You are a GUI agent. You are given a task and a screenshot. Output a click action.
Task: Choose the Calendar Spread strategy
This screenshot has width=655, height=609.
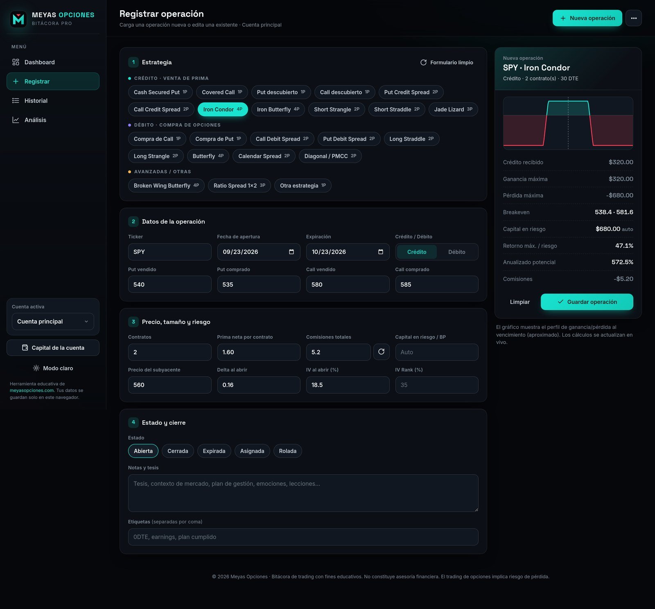click(x=264, y=156)
